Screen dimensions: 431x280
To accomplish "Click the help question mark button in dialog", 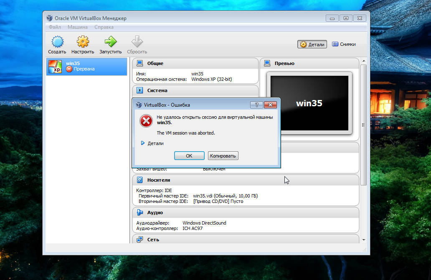I will pos(256,105).
